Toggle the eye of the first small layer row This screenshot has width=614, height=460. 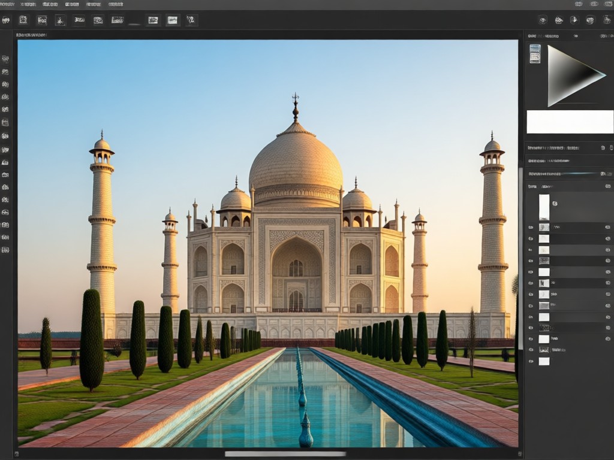[531, 227]
